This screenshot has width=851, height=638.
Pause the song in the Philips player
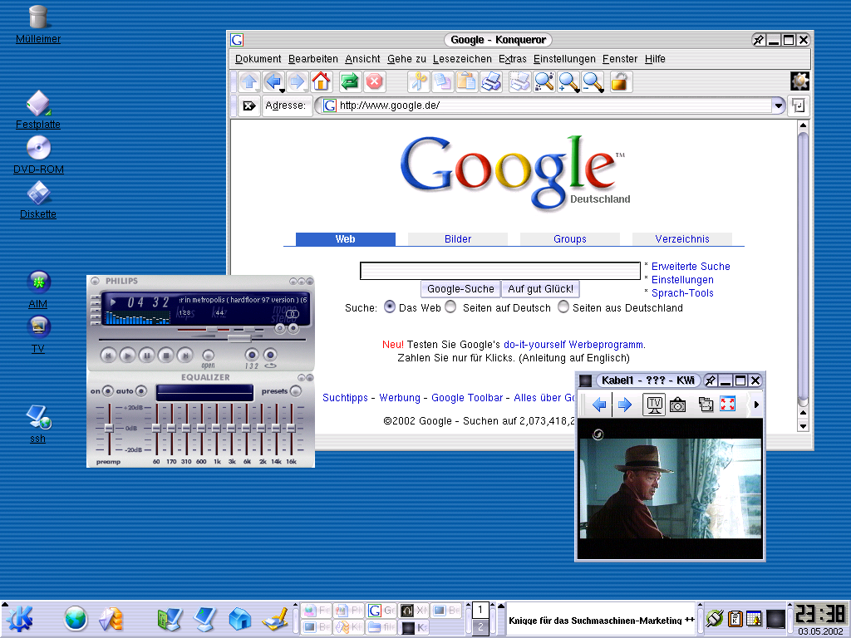pyautogui.click(x=146, y=356)
